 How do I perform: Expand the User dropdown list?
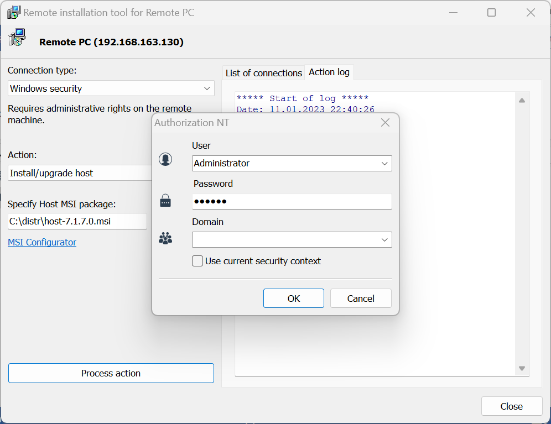384,164
